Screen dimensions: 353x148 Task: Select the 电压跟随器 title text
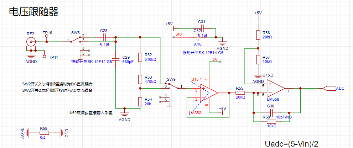(x=34, y=12)
